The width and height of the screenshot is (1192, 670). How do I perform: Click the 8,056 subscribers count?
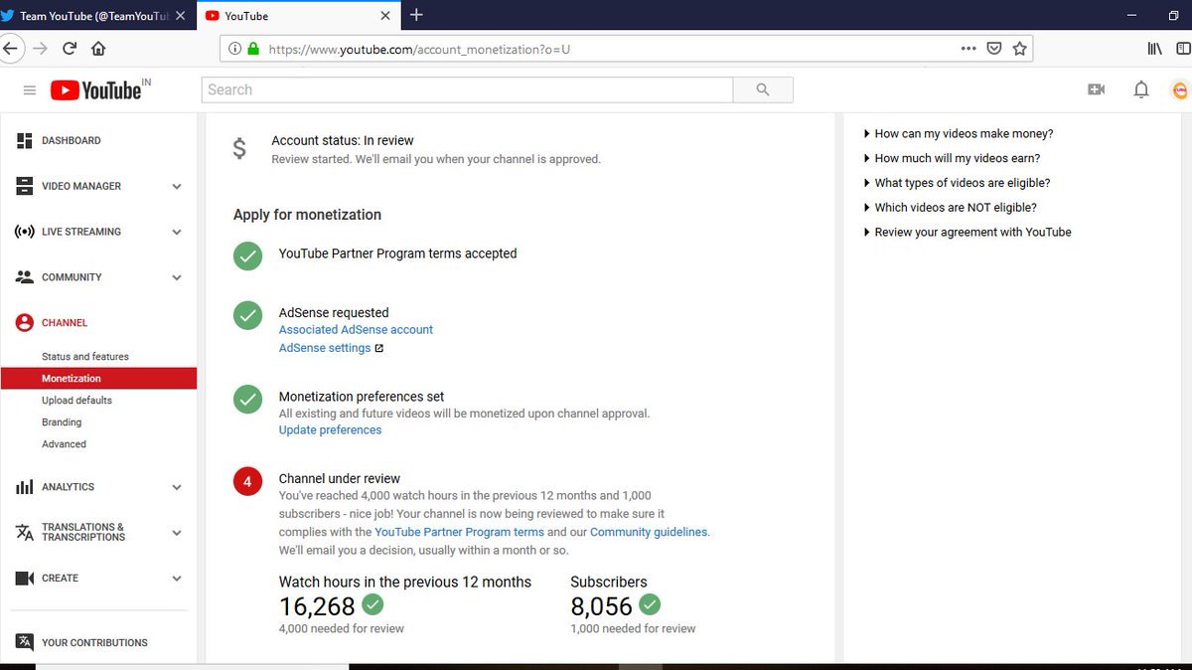(601, 606)
